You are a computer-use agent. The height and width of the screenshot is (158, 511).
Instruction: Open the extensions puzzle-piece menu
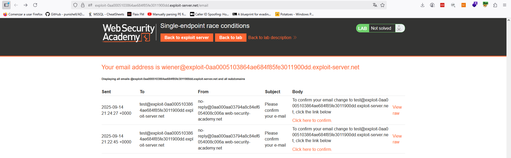pos(495,5)
